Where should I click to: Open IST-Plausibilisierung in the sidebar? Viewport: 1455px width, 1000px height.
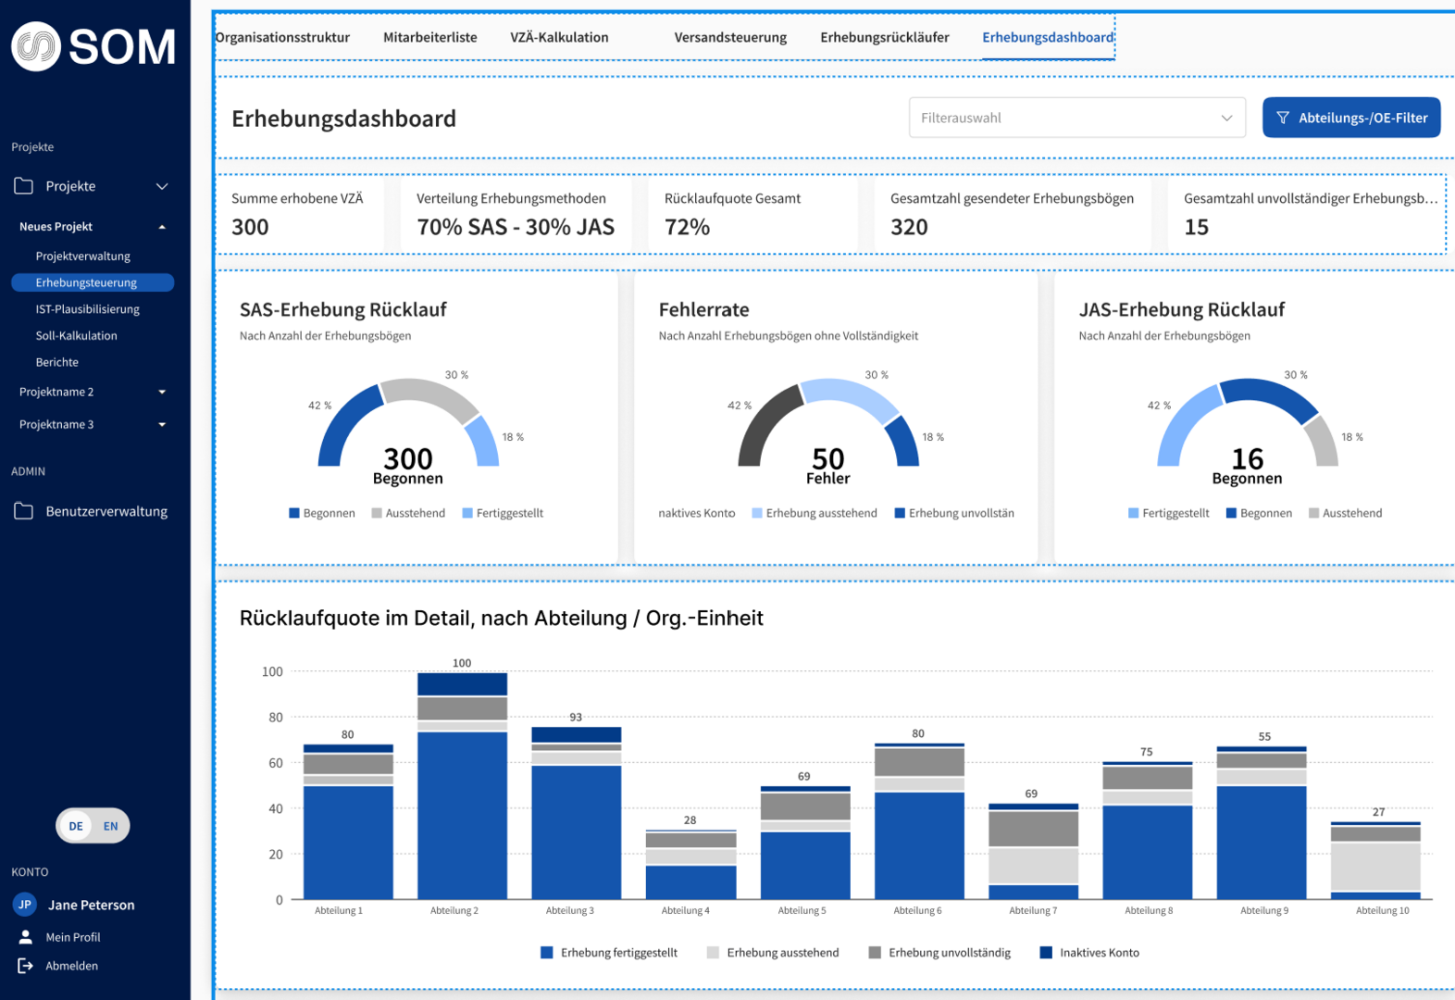87,309
